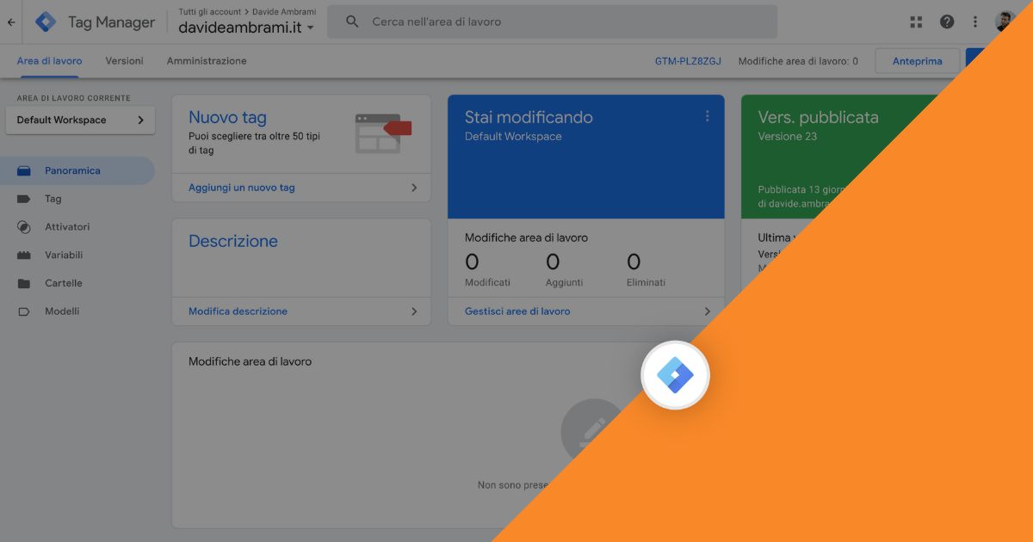Click chevron next to Aggiungi un nuovo tag
The width and height of the screenshot is (1033, 542).
[x=414, y=188]
